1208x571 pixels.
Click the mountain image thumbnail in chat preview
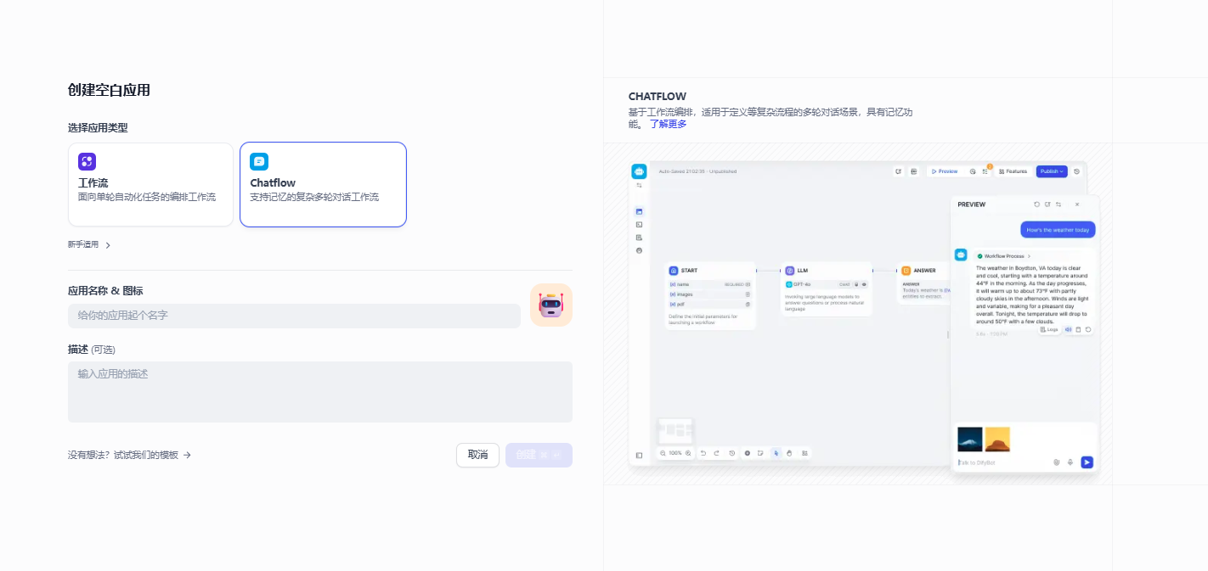(969, 439)
